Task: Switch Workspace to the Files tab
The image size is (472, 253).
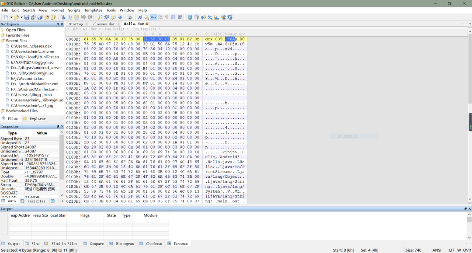Action: pyautogui.click(x=10, y=119)
